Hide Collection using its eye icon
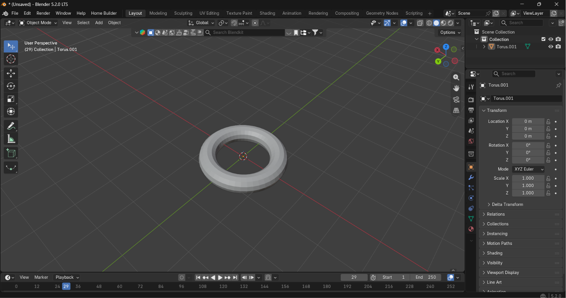 point(551,39)
